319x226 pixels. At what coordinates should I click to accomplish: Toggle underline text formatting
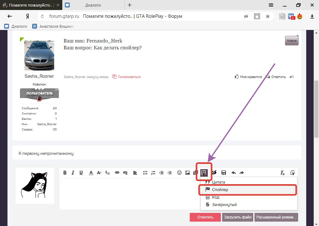click(x=81, y=173)
